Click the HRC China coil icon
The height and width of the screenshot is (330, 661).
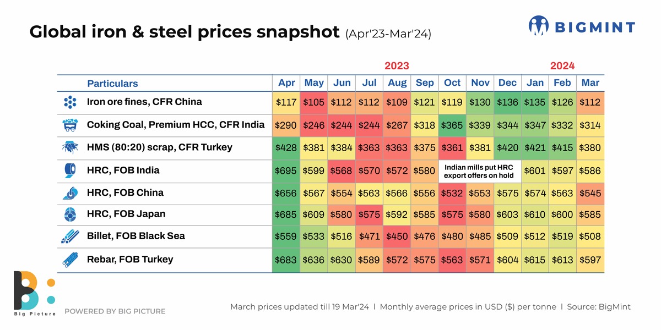pyautogui.click(x=70, y=193)
